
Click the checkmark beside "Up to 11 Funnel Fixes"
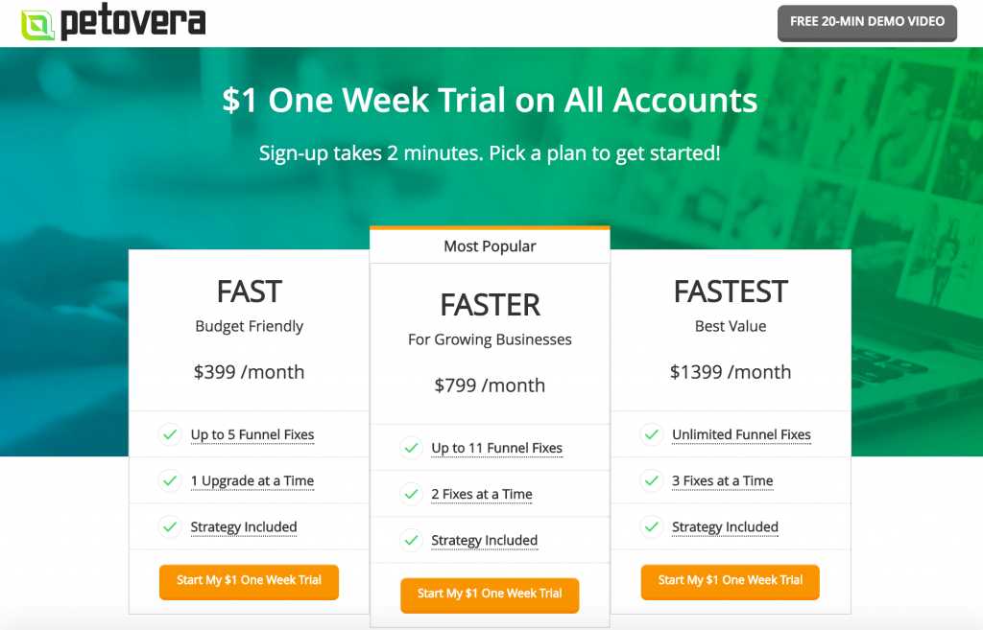coord(411,448)
